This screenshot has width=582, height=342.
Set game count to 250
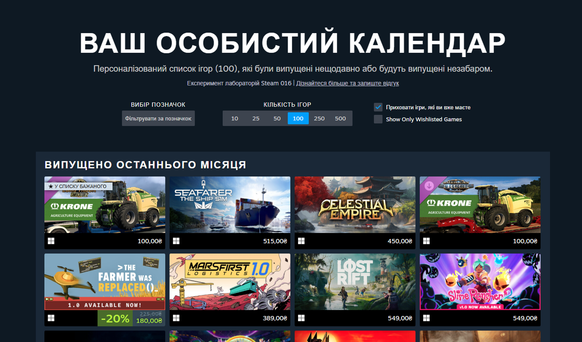pyautogui.click(x=319, y=118)
